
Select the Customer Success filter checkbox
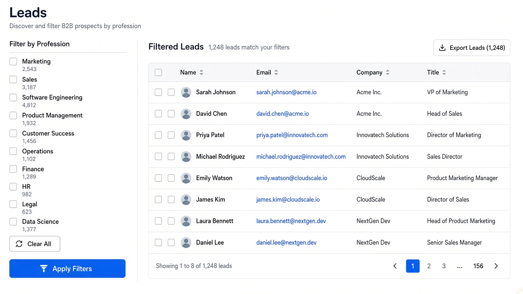(x=13, y=134)
